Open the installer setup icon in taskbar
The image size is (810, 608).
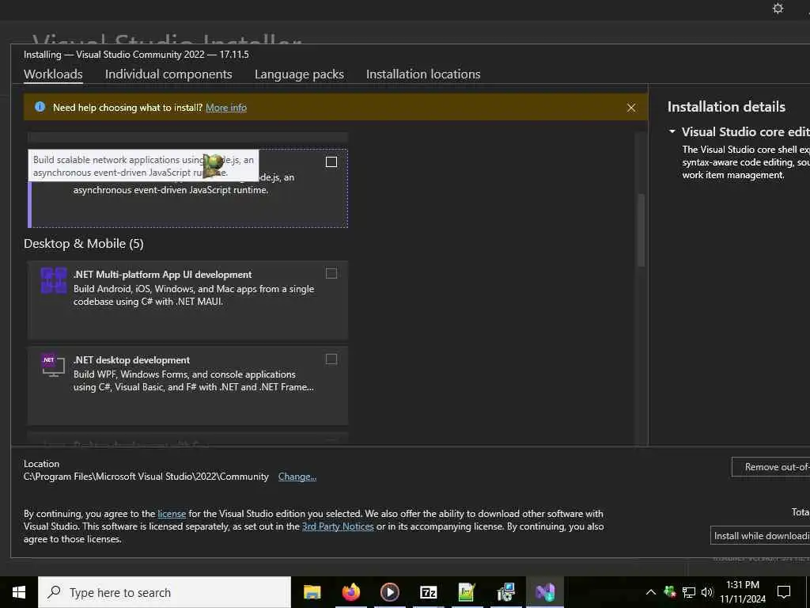[x=505, y=592]
